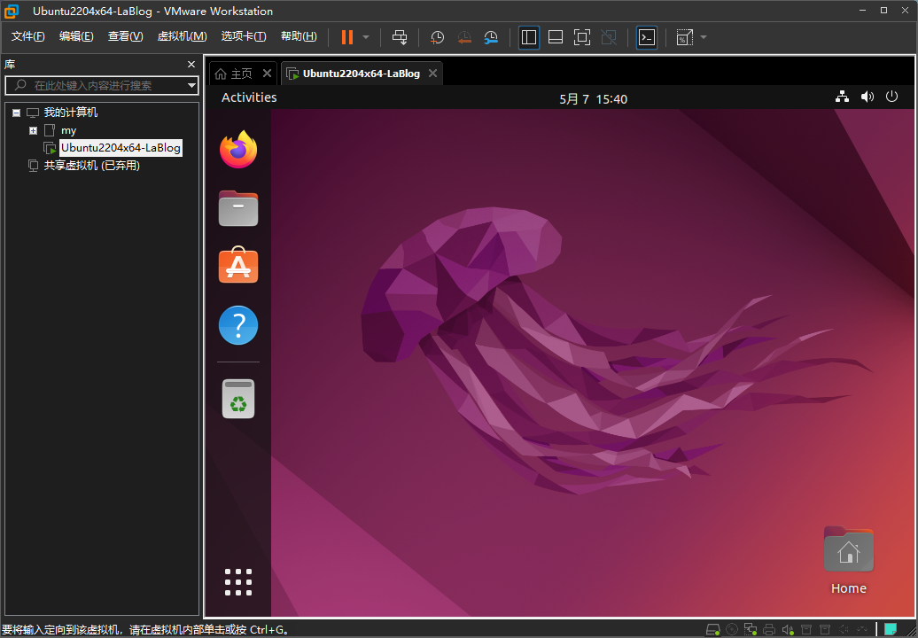
Task: Open the 编辑(E) menu
Action: tap(76, 36)
